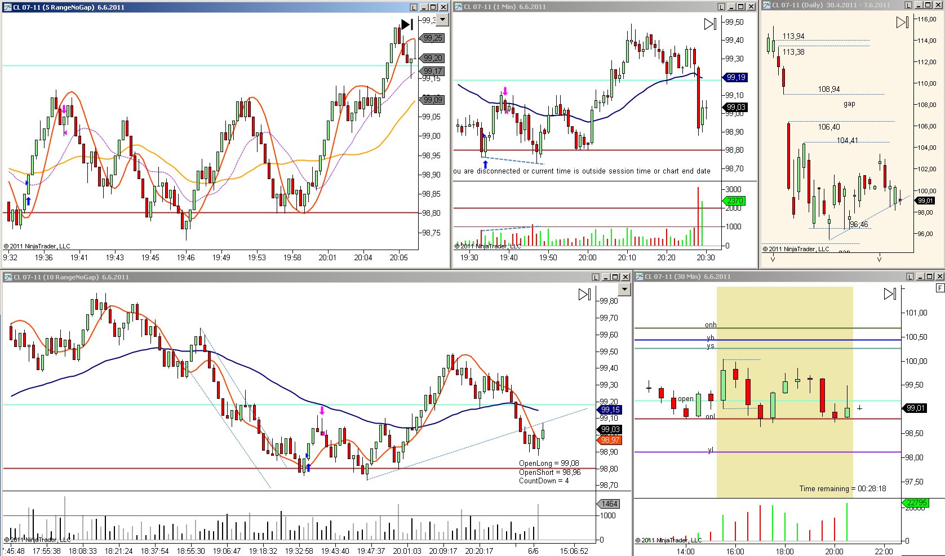Click the green 22795 volume marker in 30 Min chart

[x=916, y=502]
